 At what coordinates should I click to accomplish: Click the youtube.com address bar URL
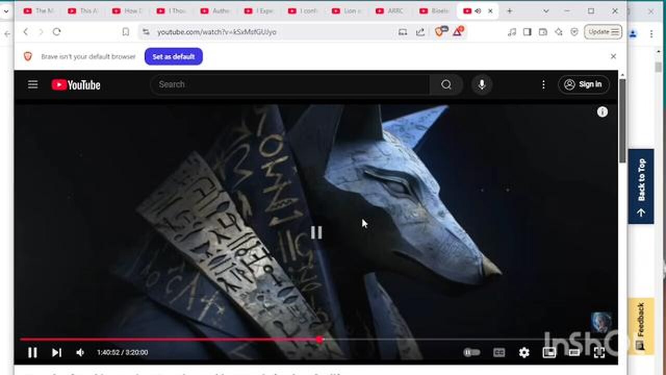click(217, 32)
